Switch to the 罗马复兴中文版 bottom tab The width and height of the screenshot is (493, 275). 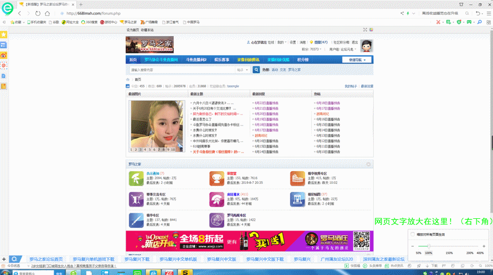tap(222, 259)
